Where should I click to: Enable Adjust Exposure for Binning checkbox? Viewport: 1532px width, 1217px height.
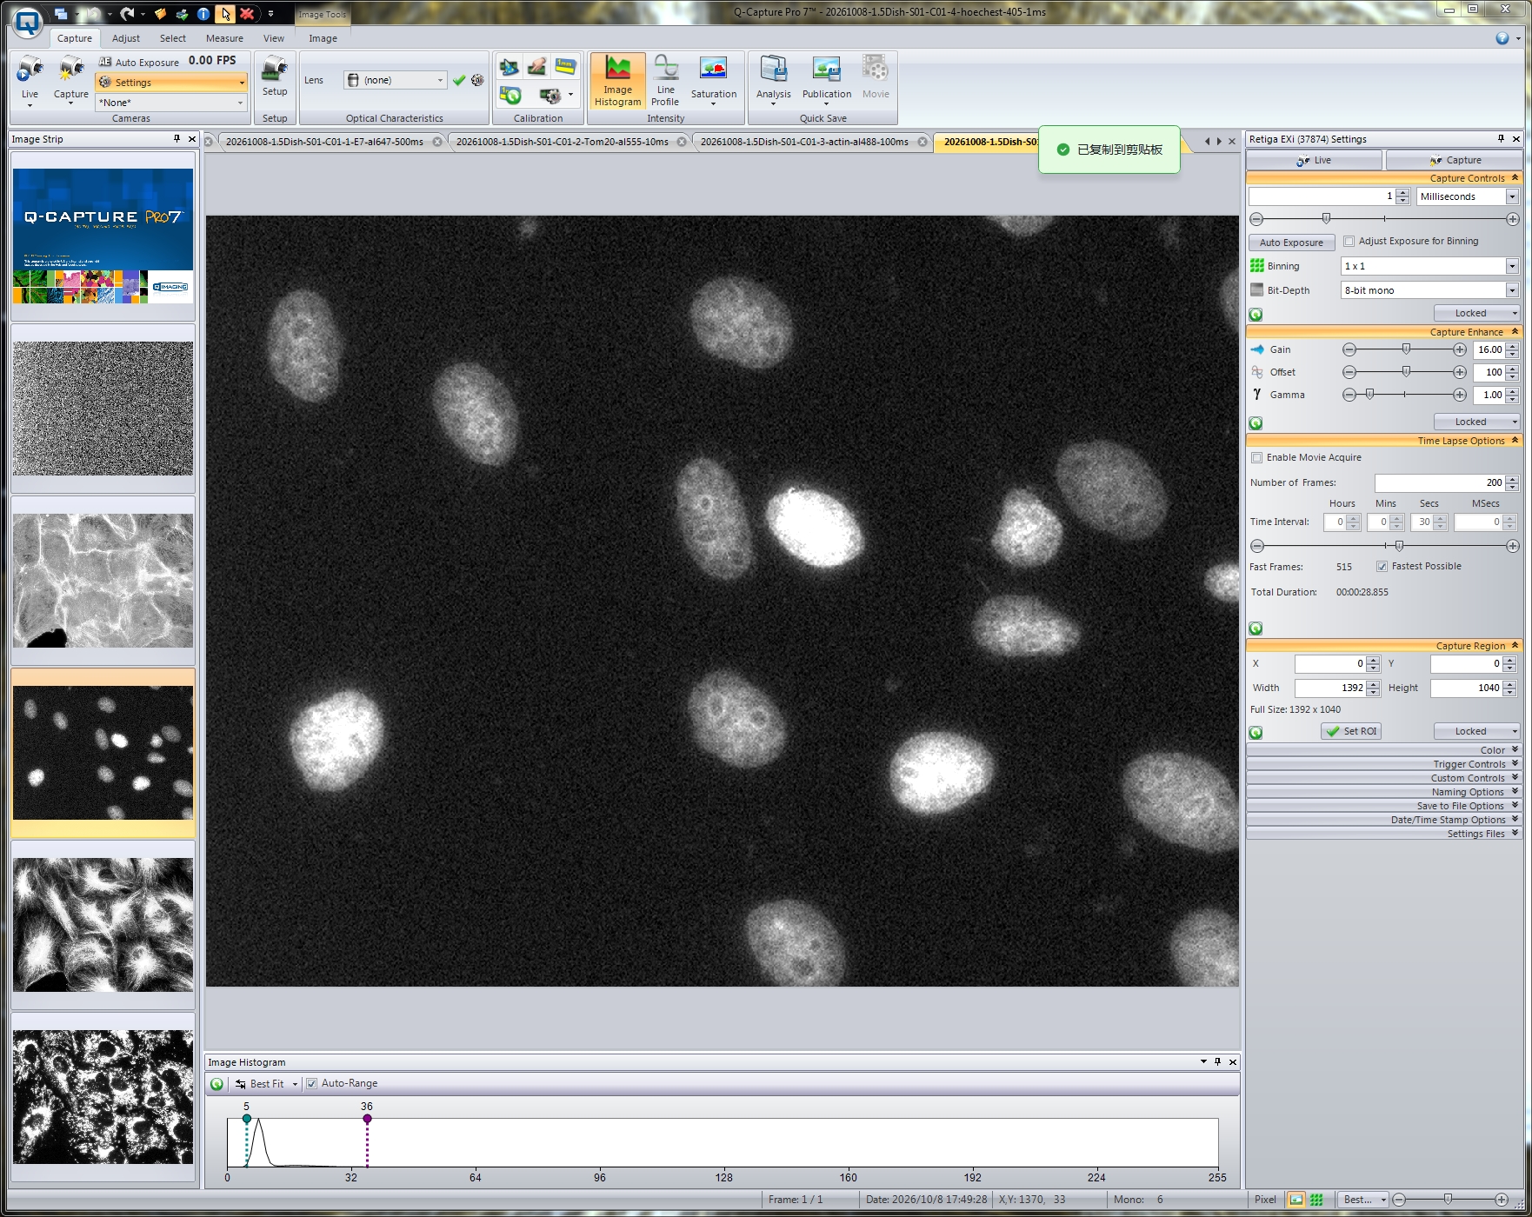1349,242
